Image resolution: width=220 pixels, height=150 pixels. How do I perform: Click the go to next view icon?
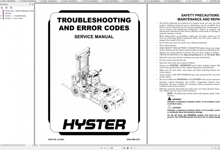[135, 148]
